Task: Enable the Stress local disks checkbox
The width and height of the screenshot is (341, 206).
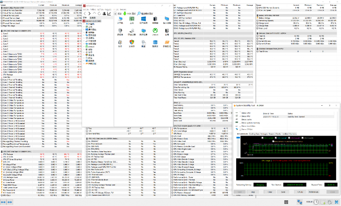Action: click(x=240, y=126)
